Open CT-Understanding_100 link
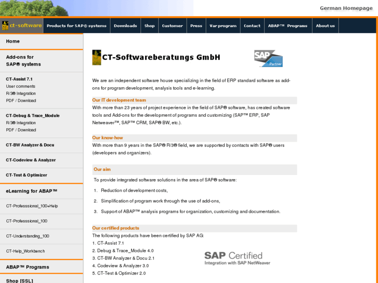 coord(28,236)
